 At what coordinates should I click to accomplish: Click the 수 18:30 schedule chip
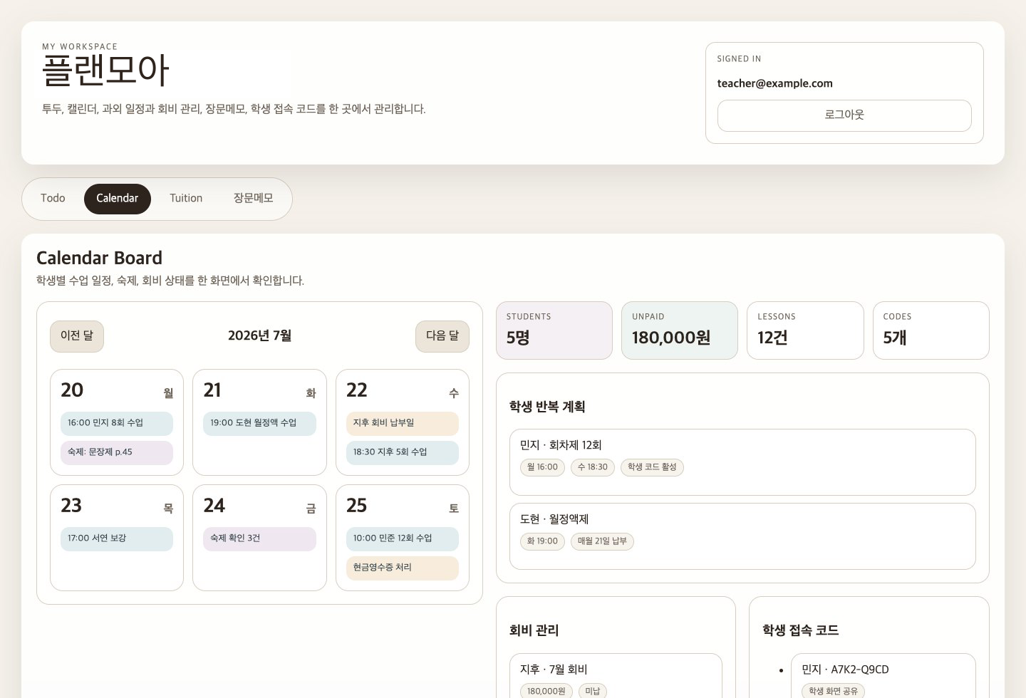[593, 467]
